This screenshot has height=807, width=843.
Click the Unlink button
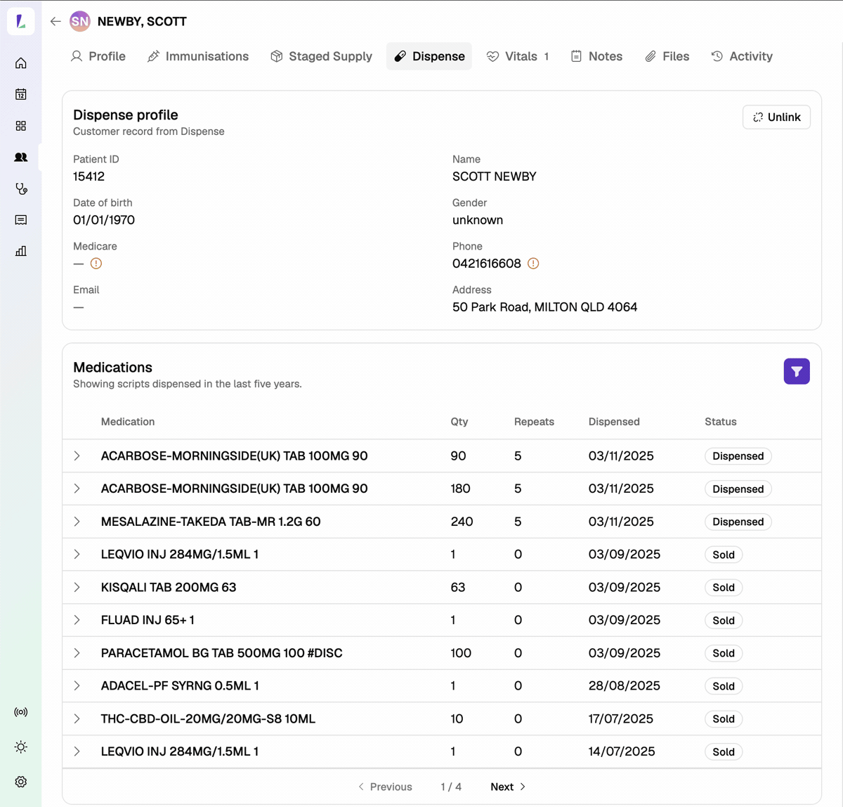pyautogui.click(x=776, y=117)
